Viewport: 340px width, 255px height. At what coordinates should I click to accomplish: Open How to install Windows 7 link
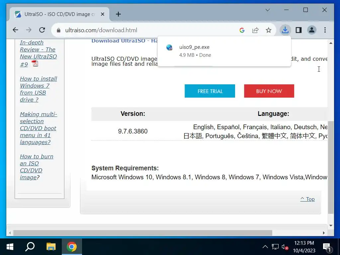(38, 89)
